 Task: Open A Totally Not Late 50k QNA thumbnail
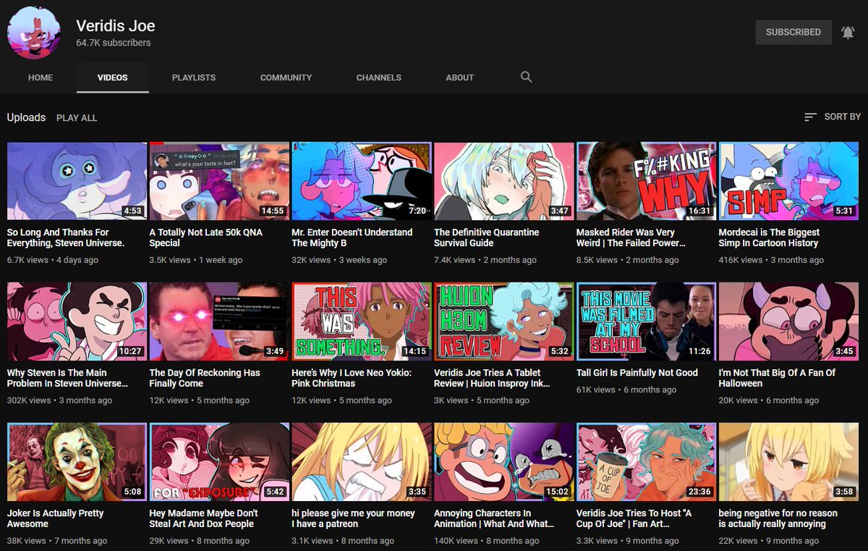[219, 181]
